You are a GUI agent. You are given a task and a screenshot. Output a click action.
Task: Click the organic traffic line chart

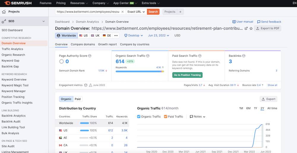[200, 136]
